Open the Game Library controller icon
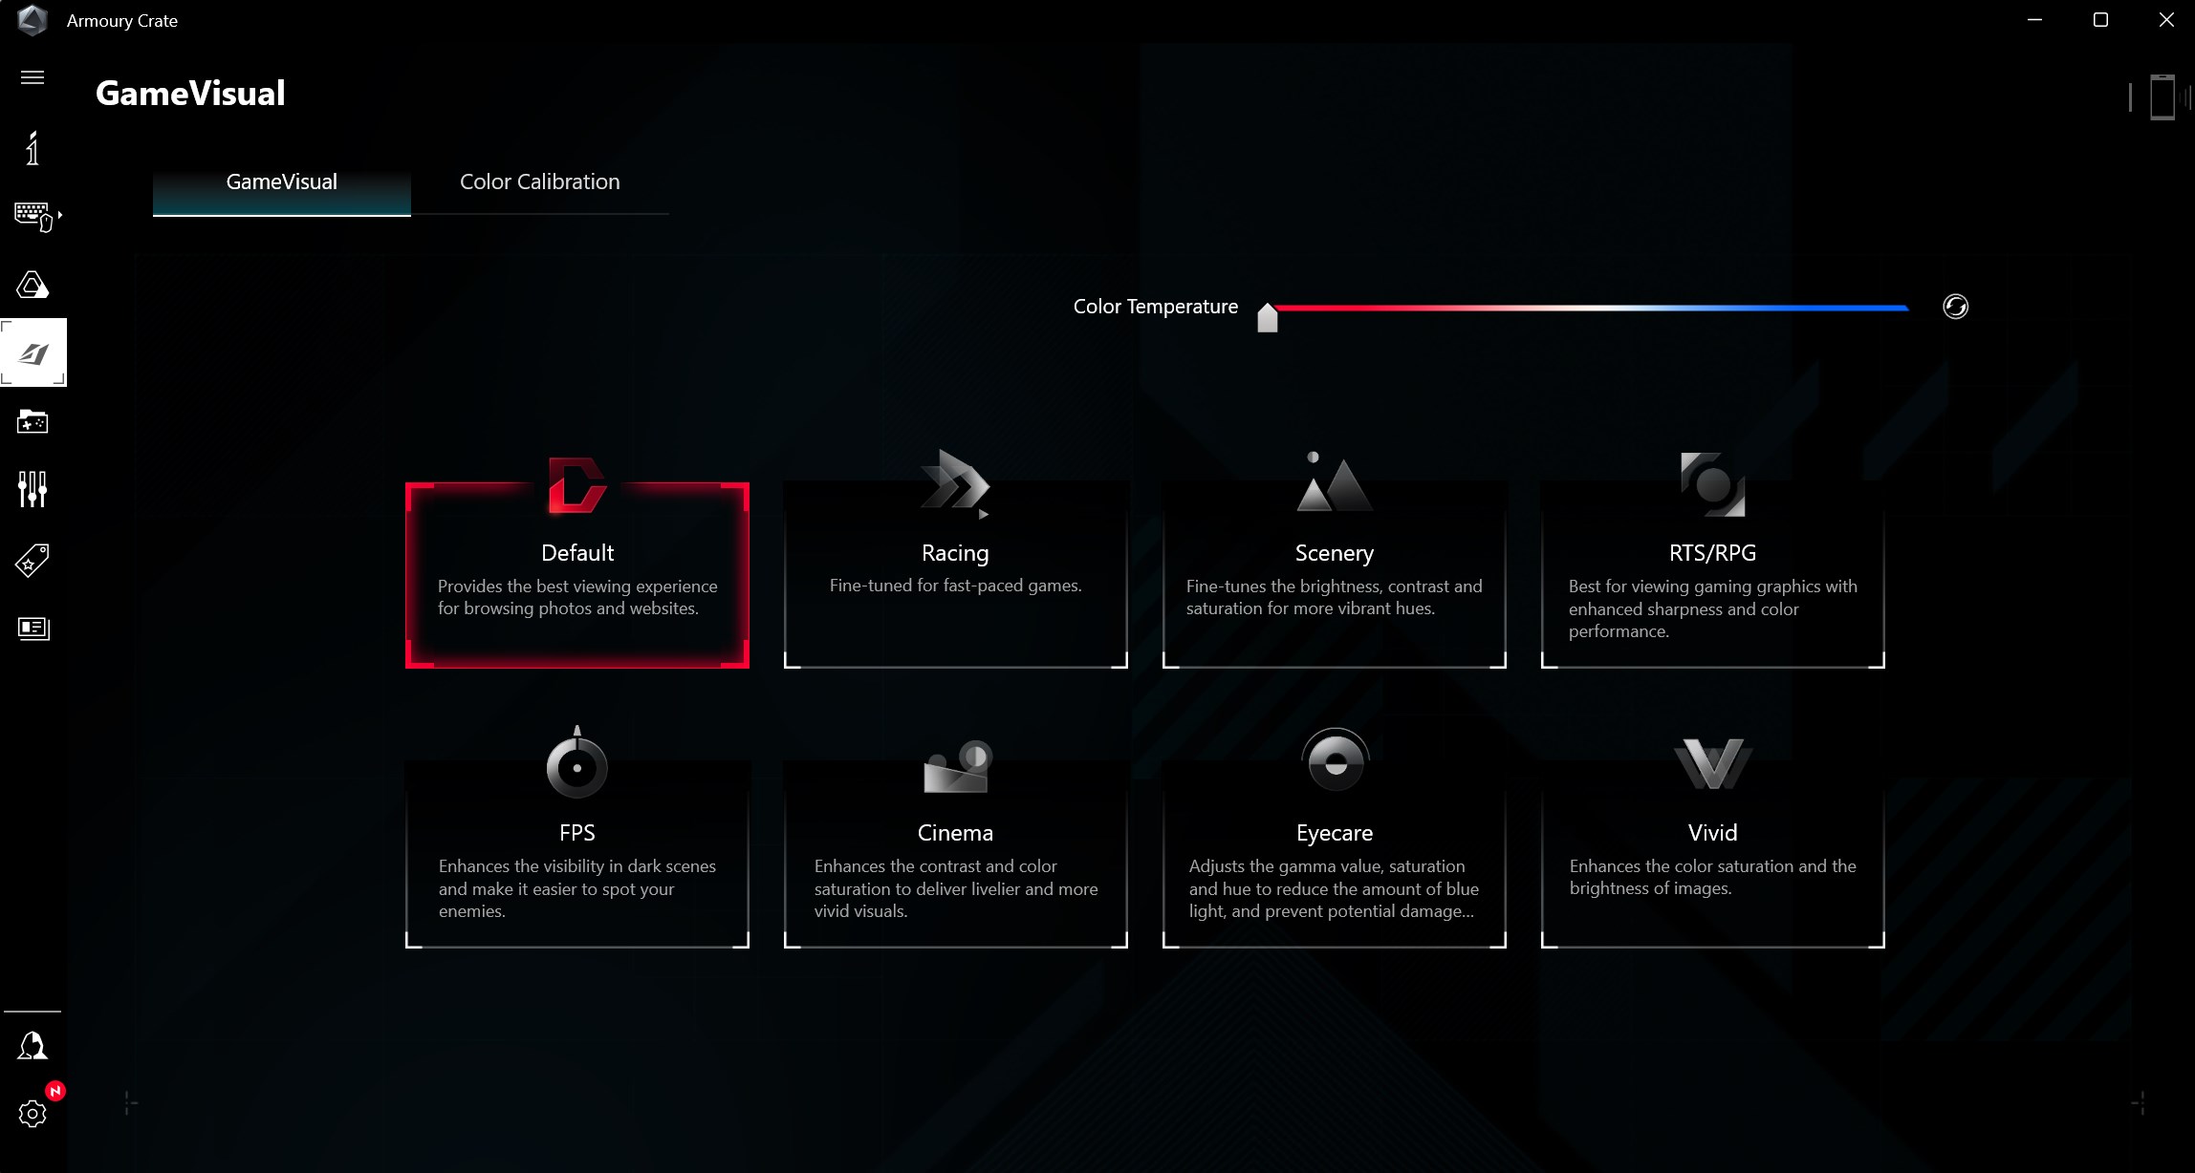Image resolution: width=2195 pixels, height=1173 pixels. (x=33, y=421)
